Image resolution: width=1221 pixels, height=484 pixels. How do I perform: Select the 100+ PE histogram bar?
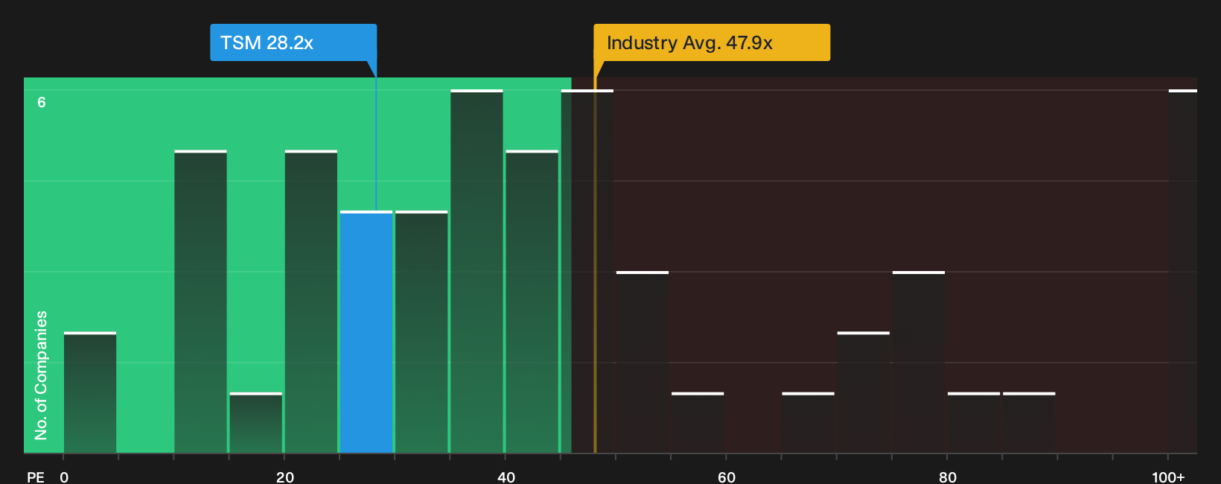coord(1183,271)
